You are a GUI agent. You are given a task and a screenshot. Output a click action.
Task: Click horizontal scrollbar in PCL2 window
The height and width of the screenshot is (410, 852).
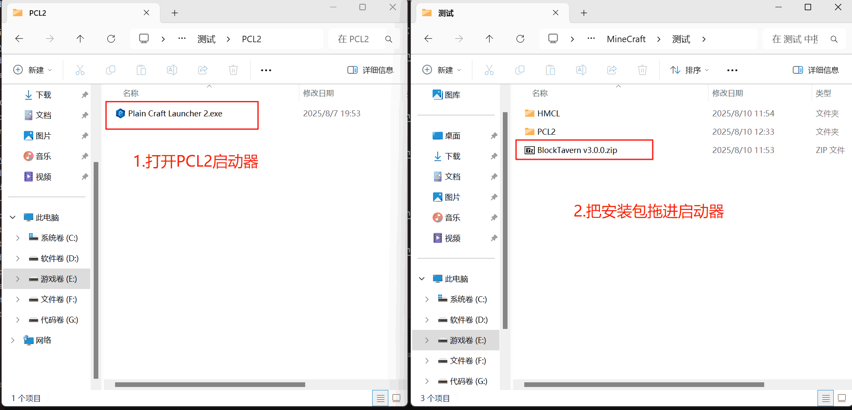coord(210,384)
